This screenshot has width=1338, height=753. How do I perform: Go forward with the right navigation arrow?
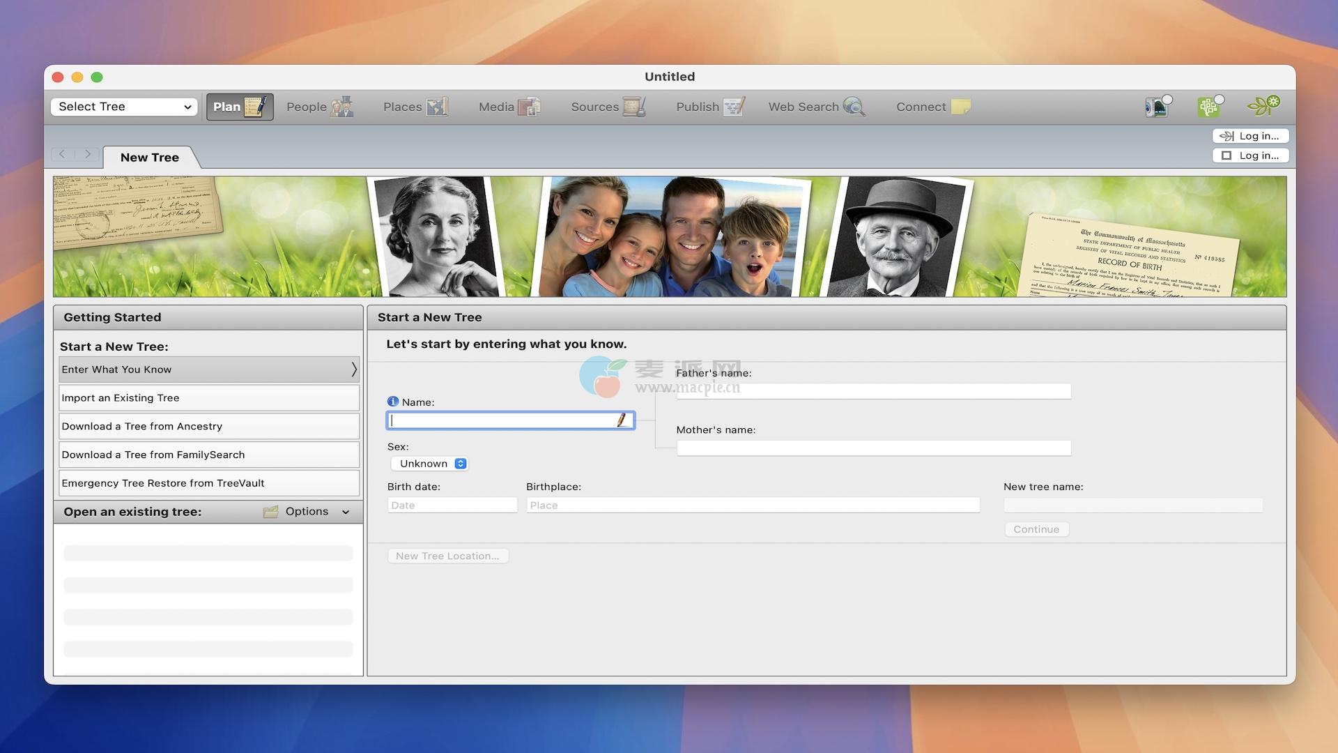tap(87, 154)
